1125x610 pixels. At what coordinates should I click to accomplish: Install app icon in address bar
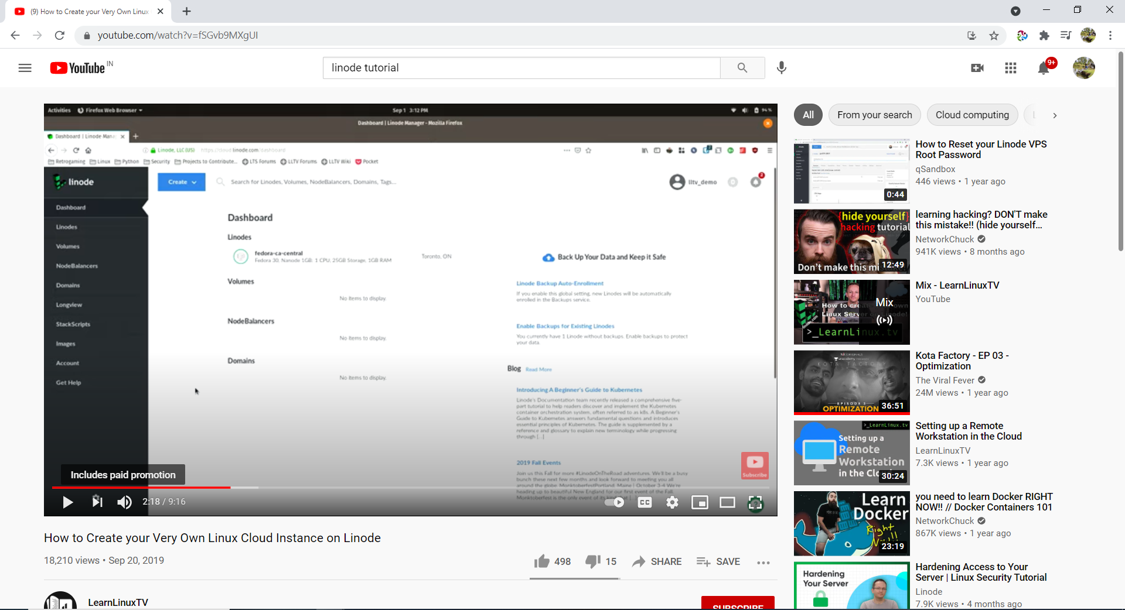point(971,36)
